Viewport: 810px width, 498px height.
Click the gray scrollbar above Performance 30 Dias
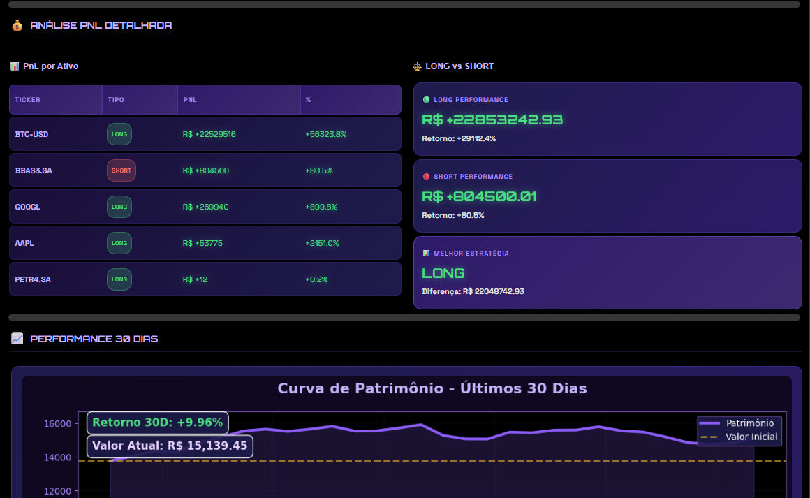pyautogui.click(x=404, y=317)
